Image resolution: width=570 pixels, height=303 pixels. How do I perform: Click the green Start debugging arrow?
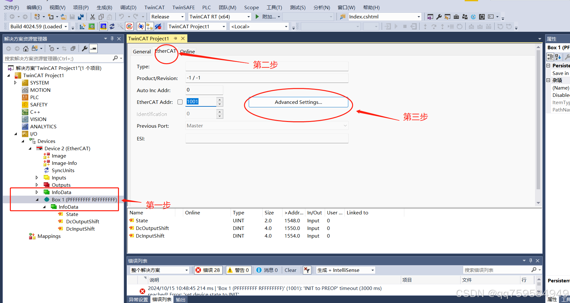pyautogui.click(x=257, y=17)
